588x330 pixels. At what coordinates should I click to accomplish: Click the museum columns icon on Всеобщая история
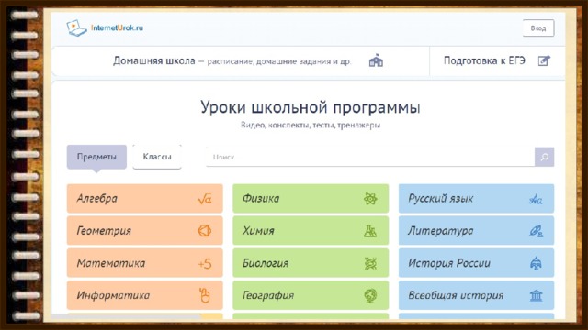point(537,295)
